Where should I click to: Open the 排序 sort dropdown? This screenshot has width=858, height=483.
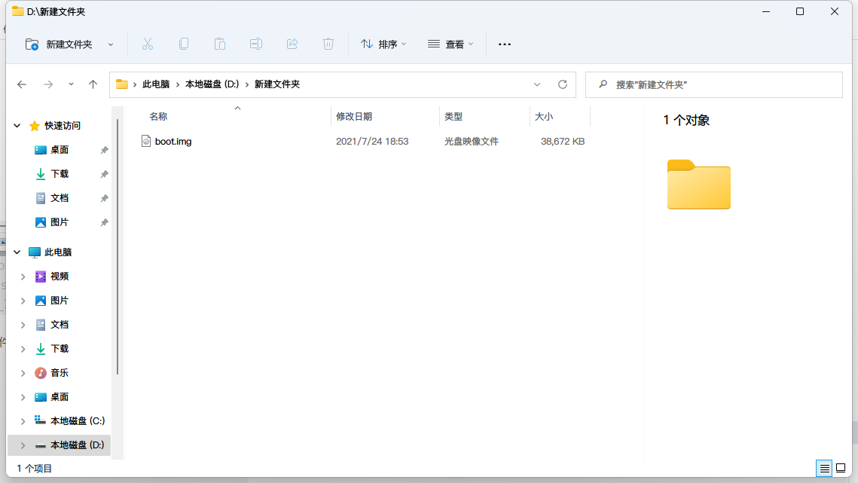(x=383, y=44)
